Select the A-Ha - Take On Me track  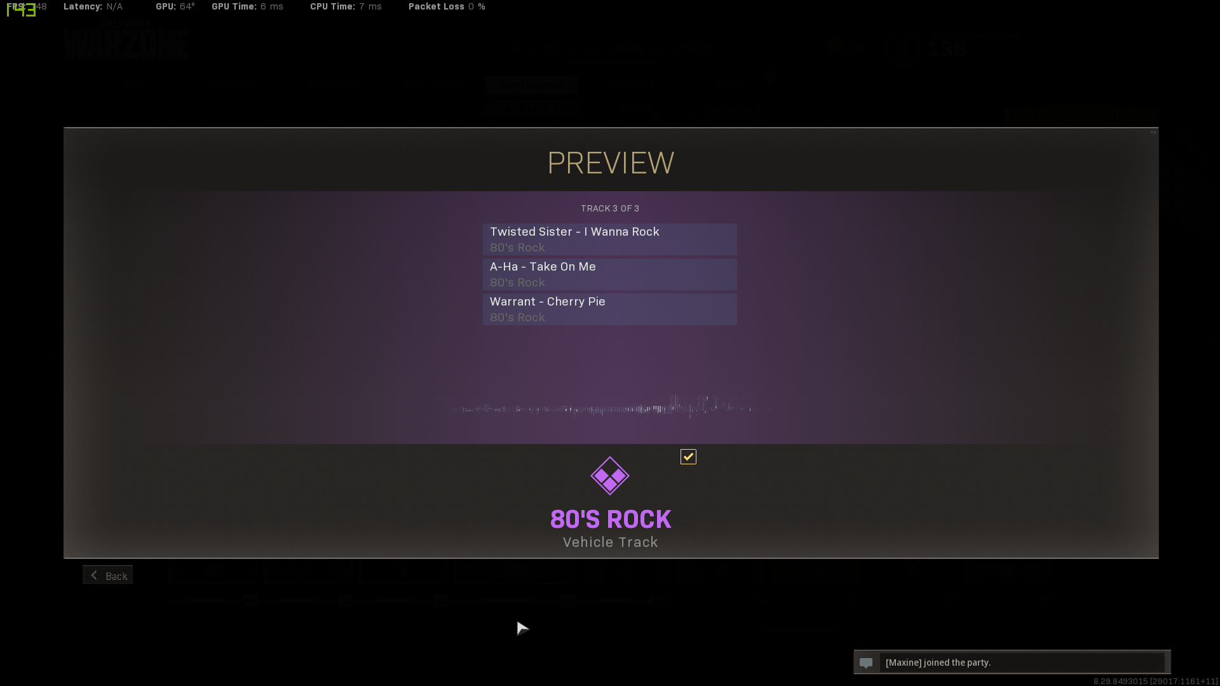pos(610,274)
